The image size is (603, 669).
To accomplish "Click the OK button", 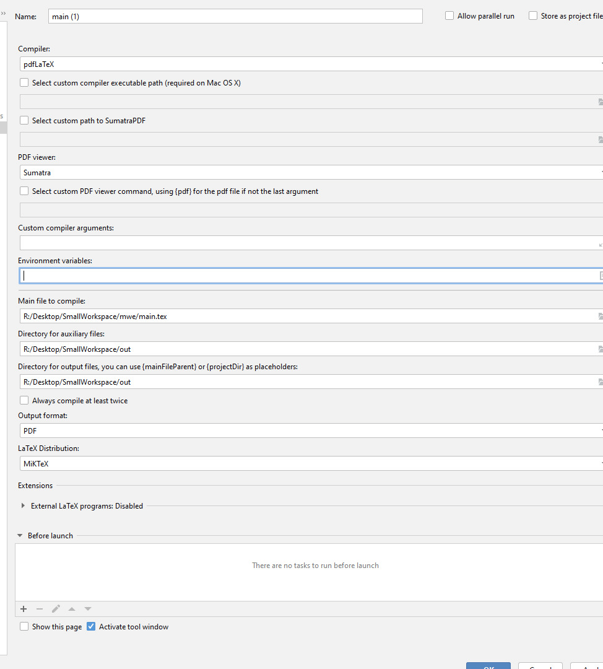I will pos(488,667).
